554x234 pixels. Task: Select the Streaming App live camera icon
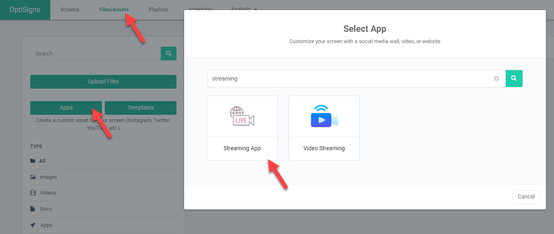point(242,116)
